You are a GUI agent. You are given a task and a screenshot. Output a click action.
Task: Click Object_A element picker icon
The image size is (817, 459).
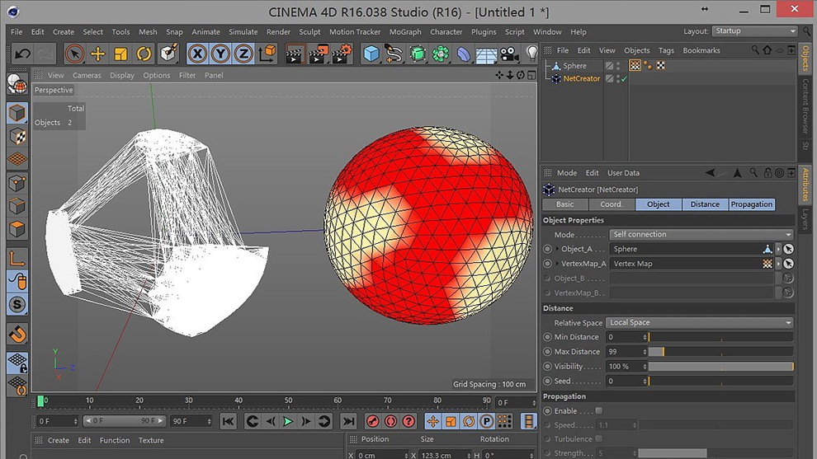click(788, 249)
